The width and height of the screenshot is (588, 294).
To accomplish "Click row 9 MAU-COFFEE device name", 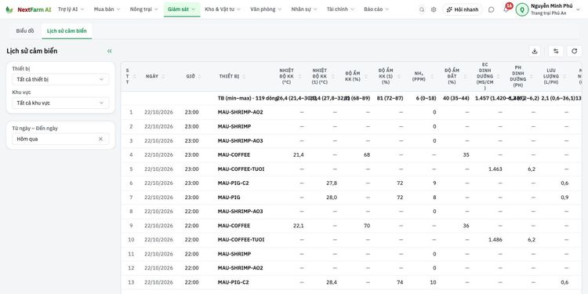I will [234, 226].
